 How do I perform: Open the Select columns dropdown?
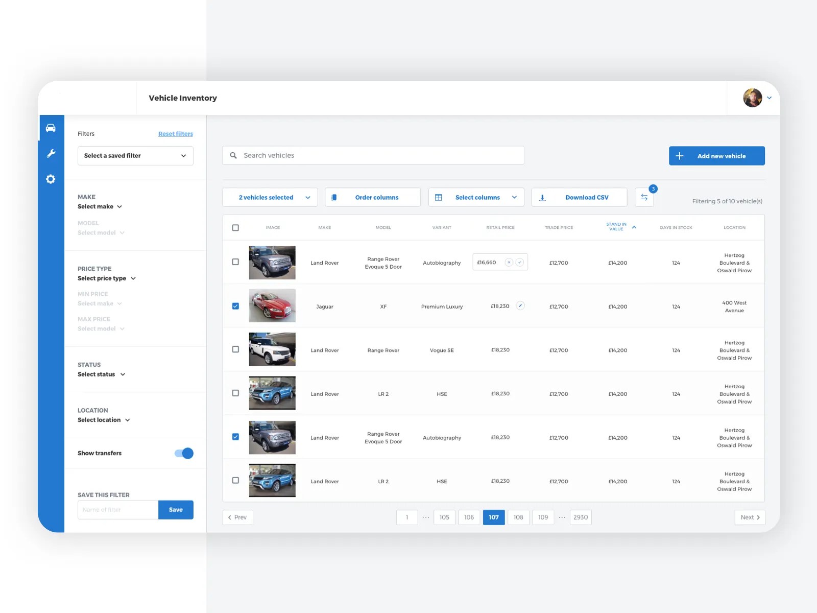[476, 197]
